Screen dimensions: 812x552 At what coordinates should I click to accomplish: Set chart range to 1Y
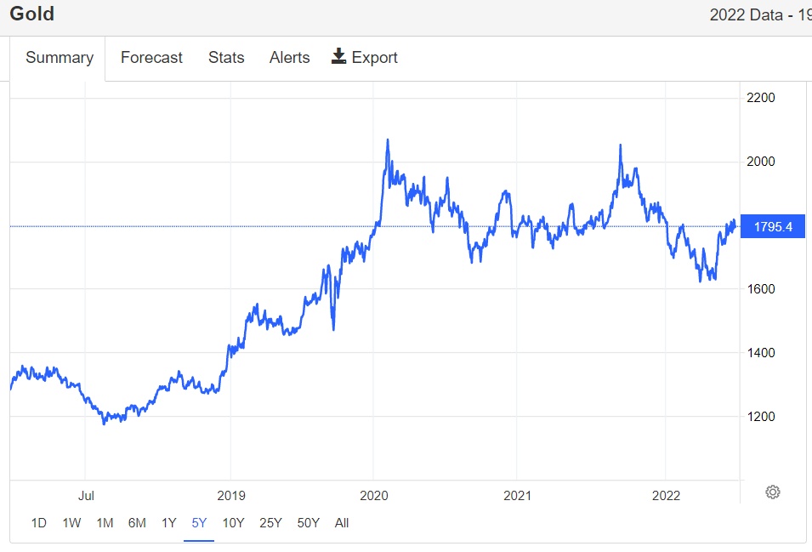point(168,523)
